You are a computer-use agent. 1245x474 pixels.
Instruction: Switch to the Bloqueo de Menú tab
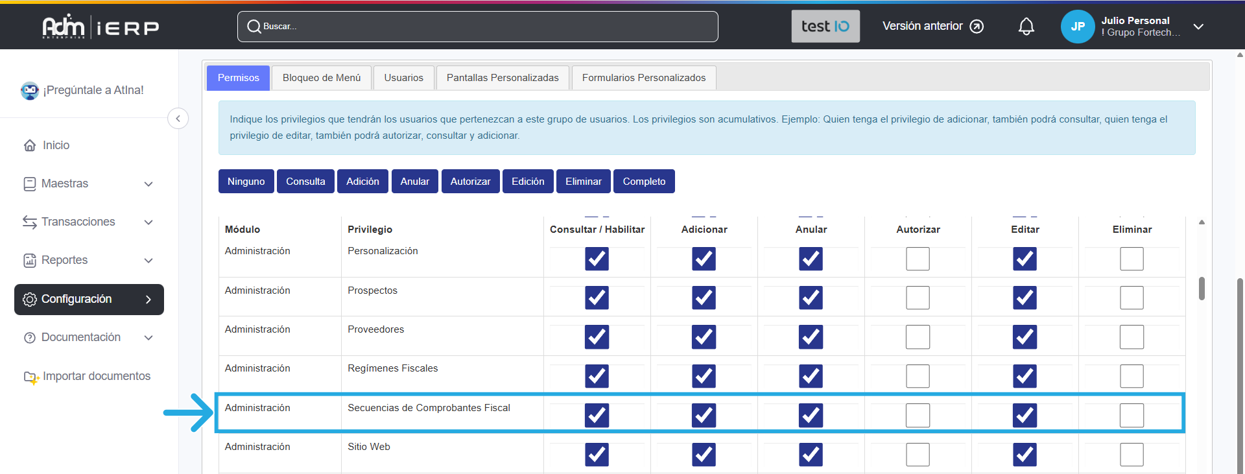coord(322,78)
